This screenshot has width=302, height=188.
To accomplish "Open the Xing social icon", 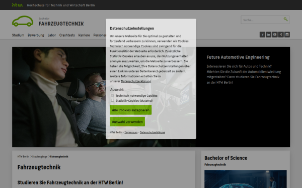I will point(281,35).
